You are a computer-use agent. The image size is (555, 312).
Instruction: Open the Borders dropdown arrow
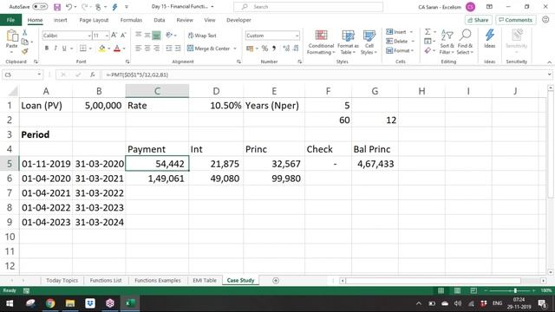pos(90,49)
